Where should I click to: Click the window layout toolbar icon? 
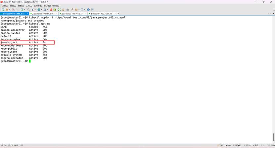pos(82,10)
